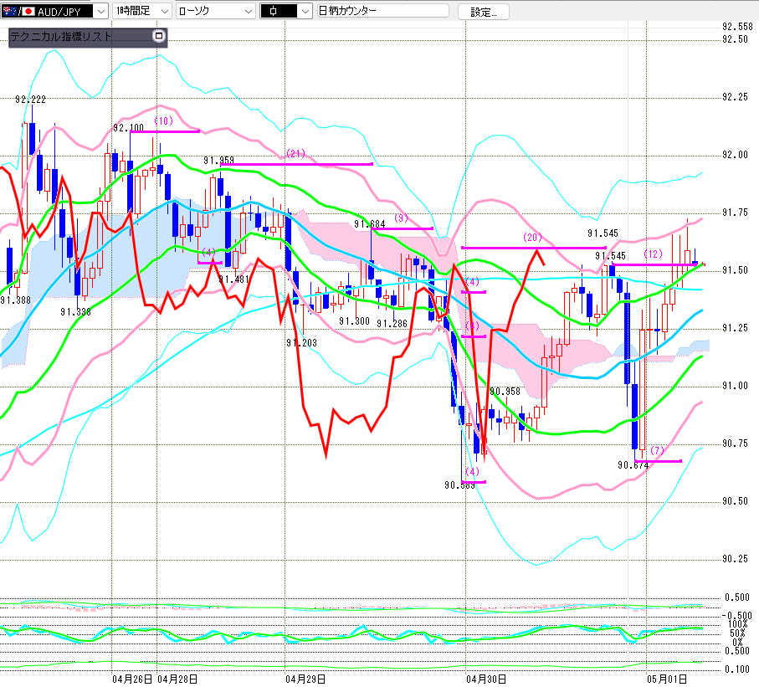Click the 91.388 price label
Screen dimensions: 759x687
click(x=16, y=300)
